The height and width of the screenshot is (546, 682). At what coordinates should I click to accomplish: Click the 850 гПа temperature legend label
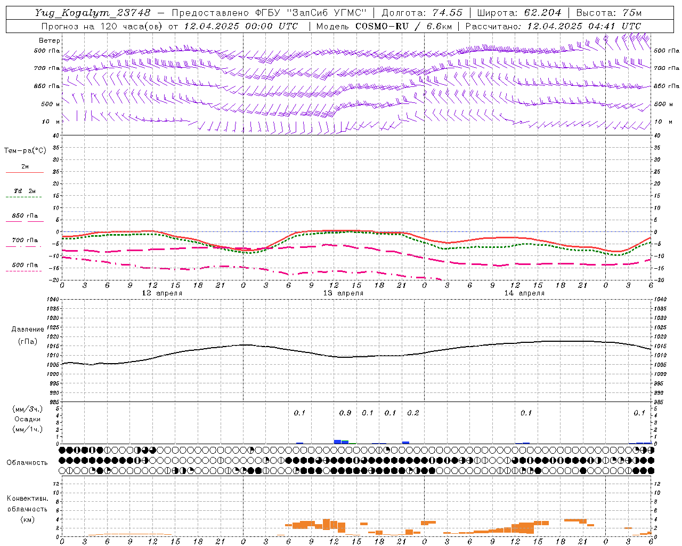pos(25,216)
